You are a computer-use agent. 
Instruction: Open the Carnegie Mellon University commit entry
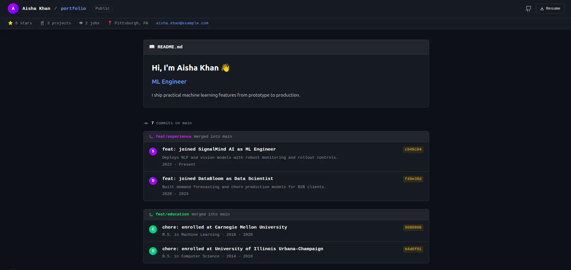tap(224, 227)
